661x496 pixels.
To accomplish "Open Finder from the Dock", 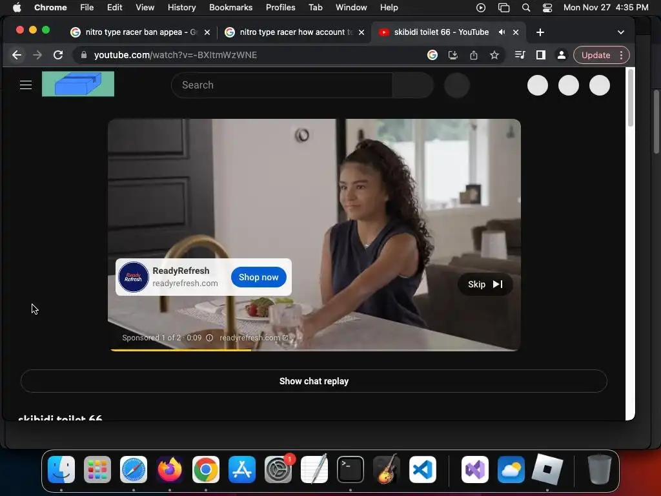I will (x=61, y=470).
